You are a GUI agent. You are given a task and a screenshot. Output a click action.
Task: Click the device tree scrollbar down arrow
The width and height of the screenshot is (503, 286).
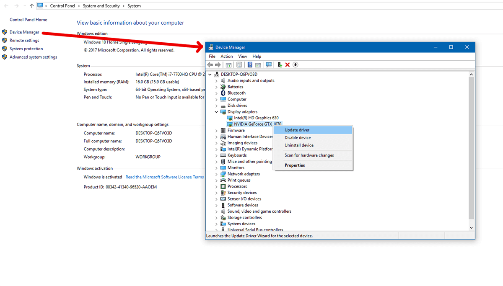click(472, 227)
